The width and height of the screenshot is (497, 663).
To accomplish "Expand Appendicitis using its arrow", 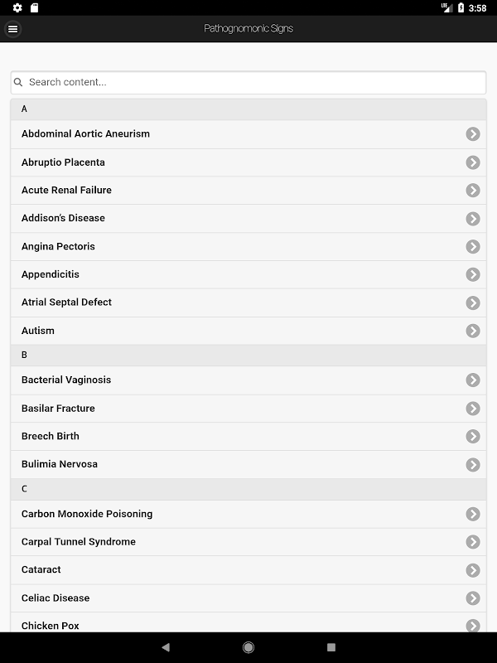I will 473,274.
